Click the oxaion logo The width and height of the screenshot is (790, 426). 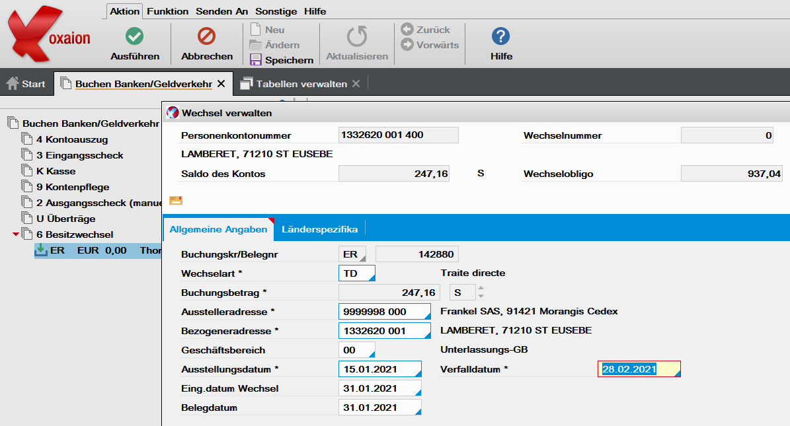coord(49,34)
